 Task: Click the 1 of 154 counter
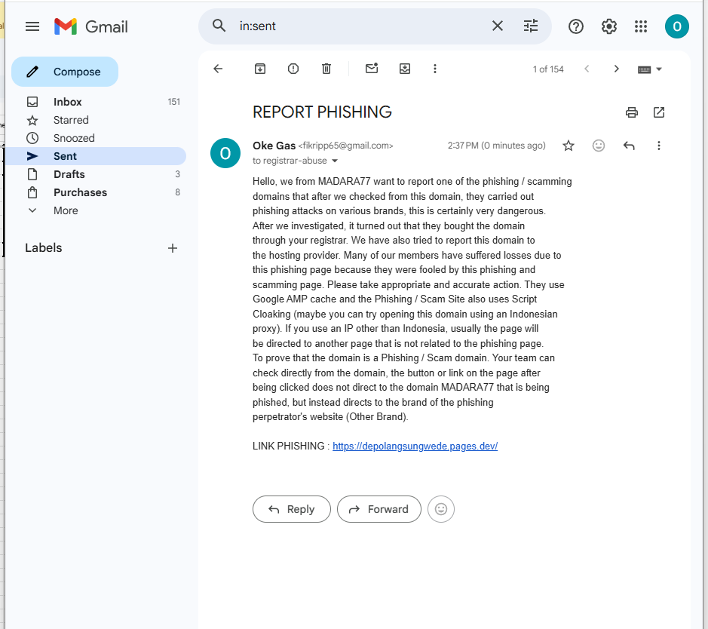pyautogui.click(x=548, y=69)
